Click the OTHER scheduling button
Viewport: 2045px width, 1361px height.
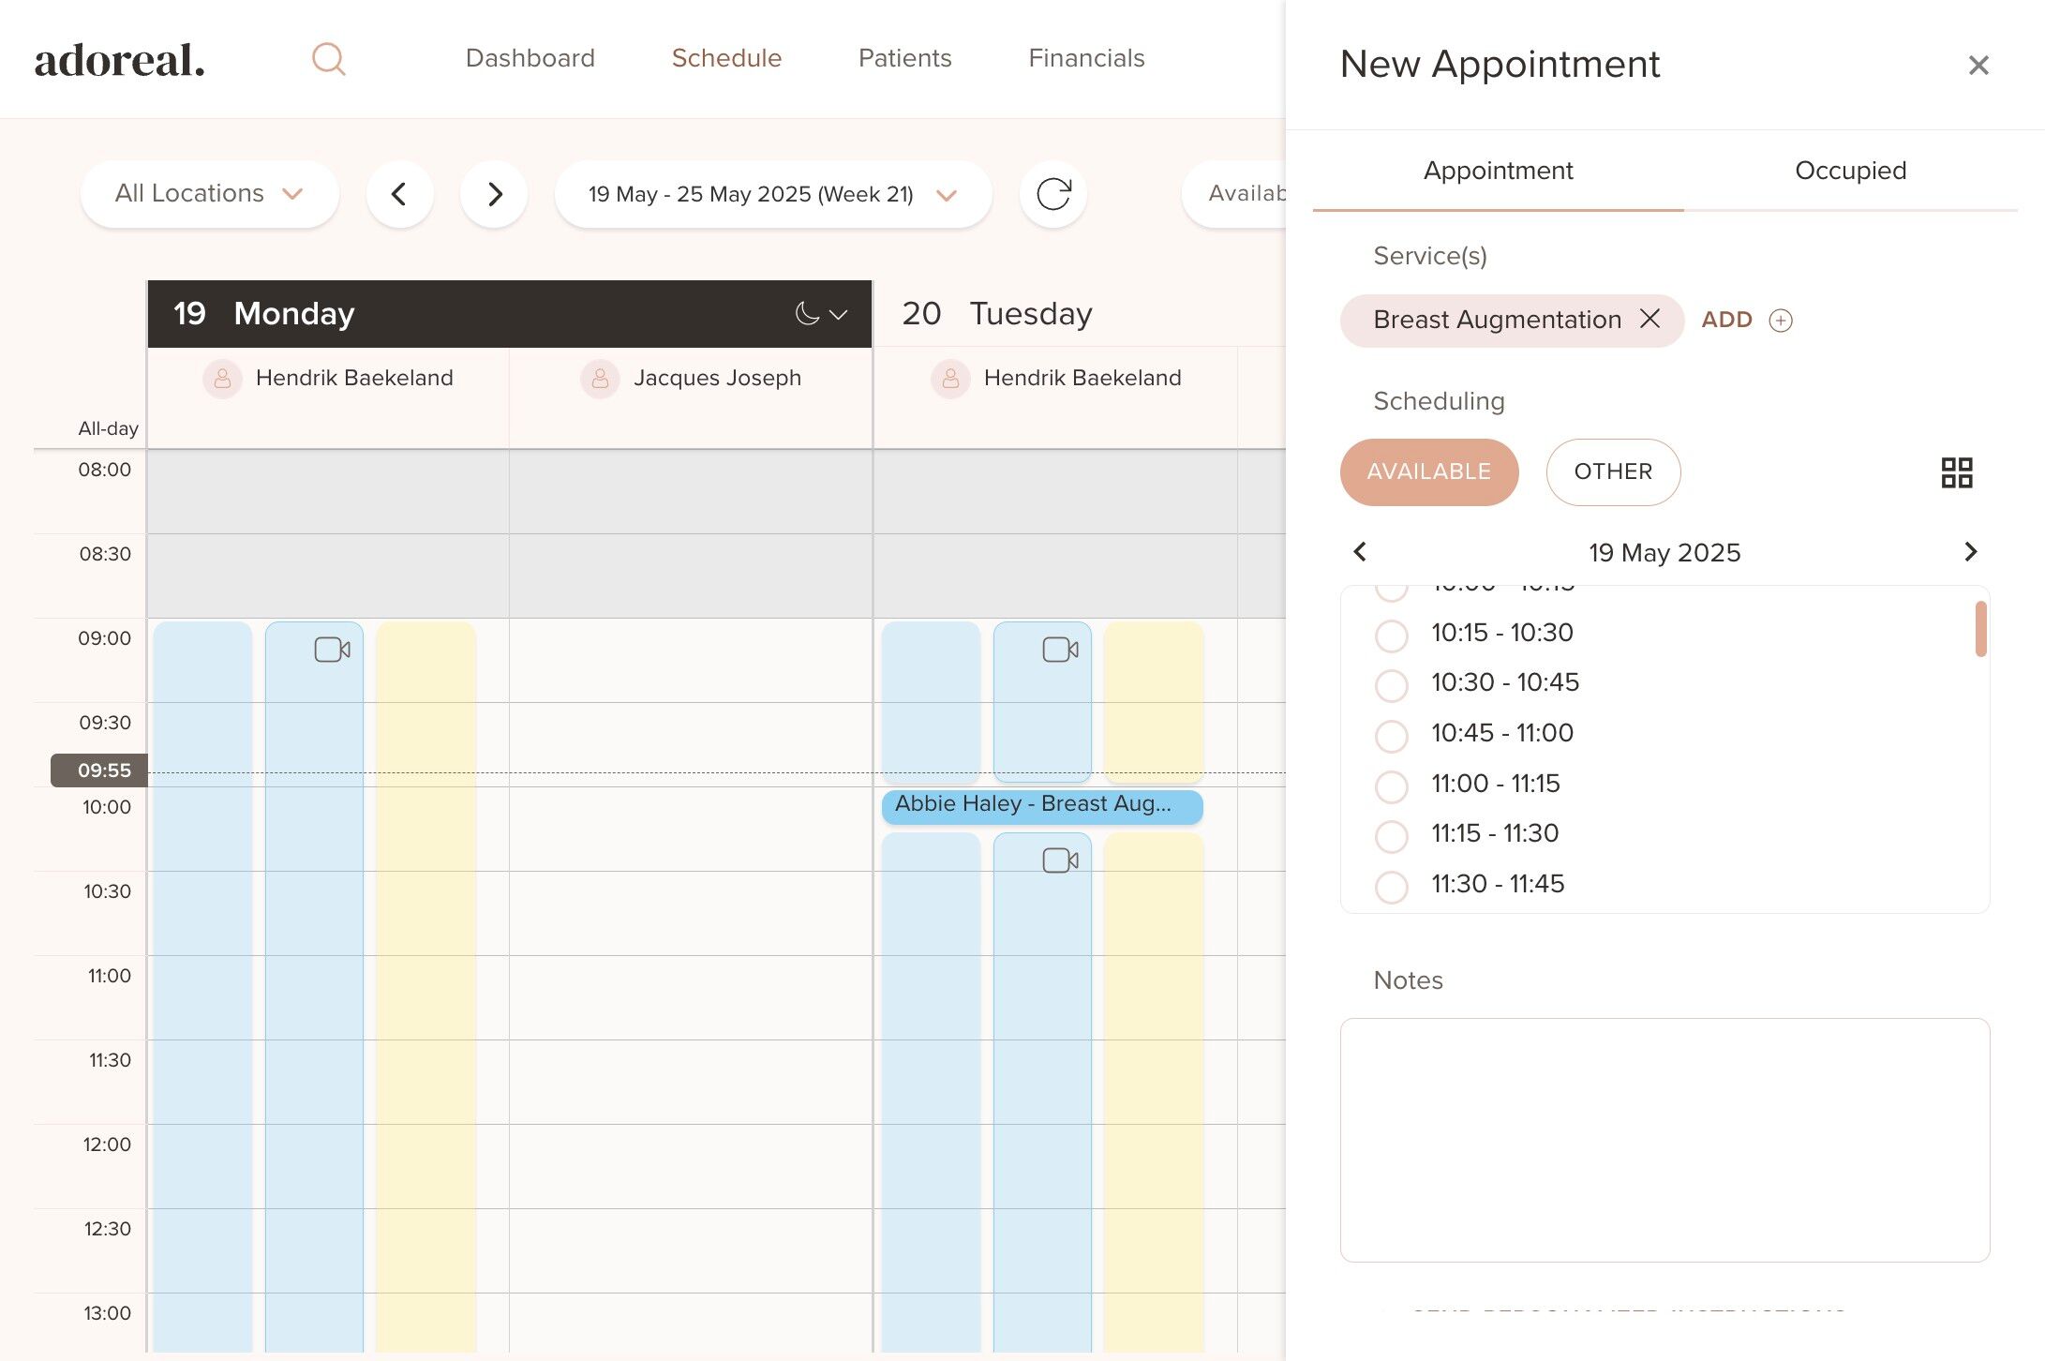pos(1612,471)
